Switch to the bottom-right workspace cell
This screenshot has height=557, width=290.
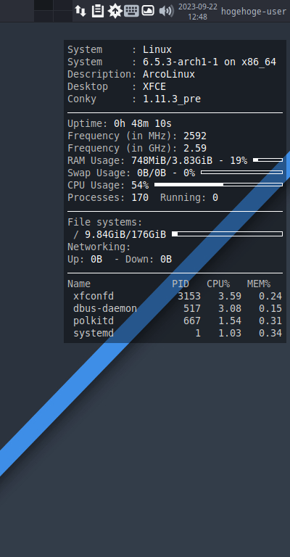click(63, 17)
